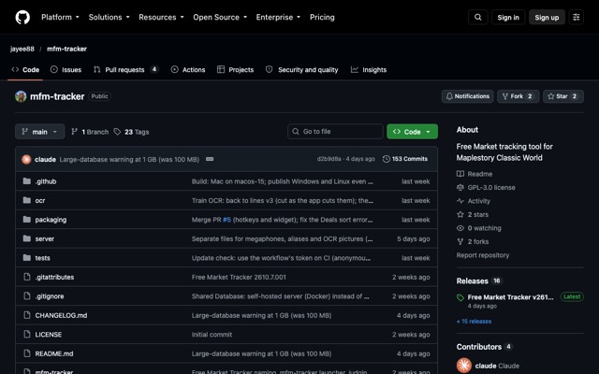
Task: Expand the Open Source menu
Action: [220, 17]
